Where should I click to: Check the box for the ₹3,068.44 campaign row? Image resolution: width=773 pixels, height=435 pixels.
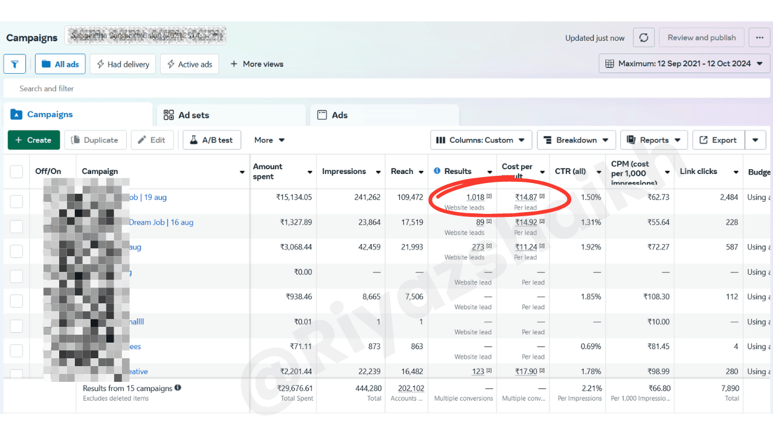click(16, 251)
